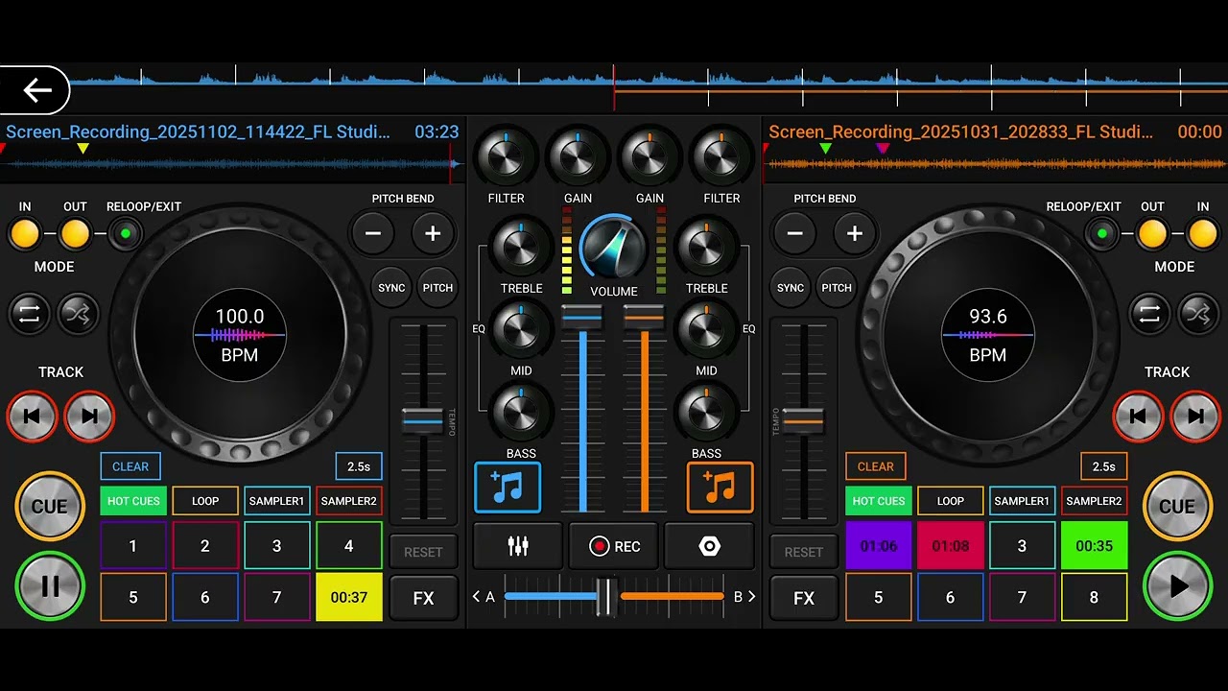
Task: Select HOT CUES tab on deck A
Action: coord(133,501)
